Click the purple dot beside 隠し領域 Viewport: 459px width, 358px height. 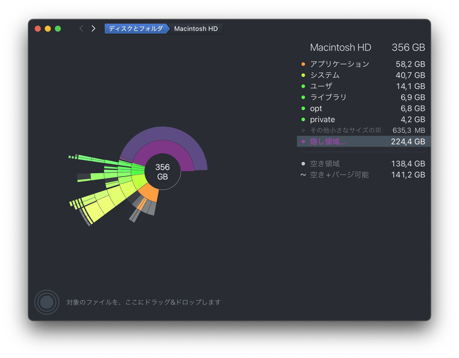click(x=303, y=141)
